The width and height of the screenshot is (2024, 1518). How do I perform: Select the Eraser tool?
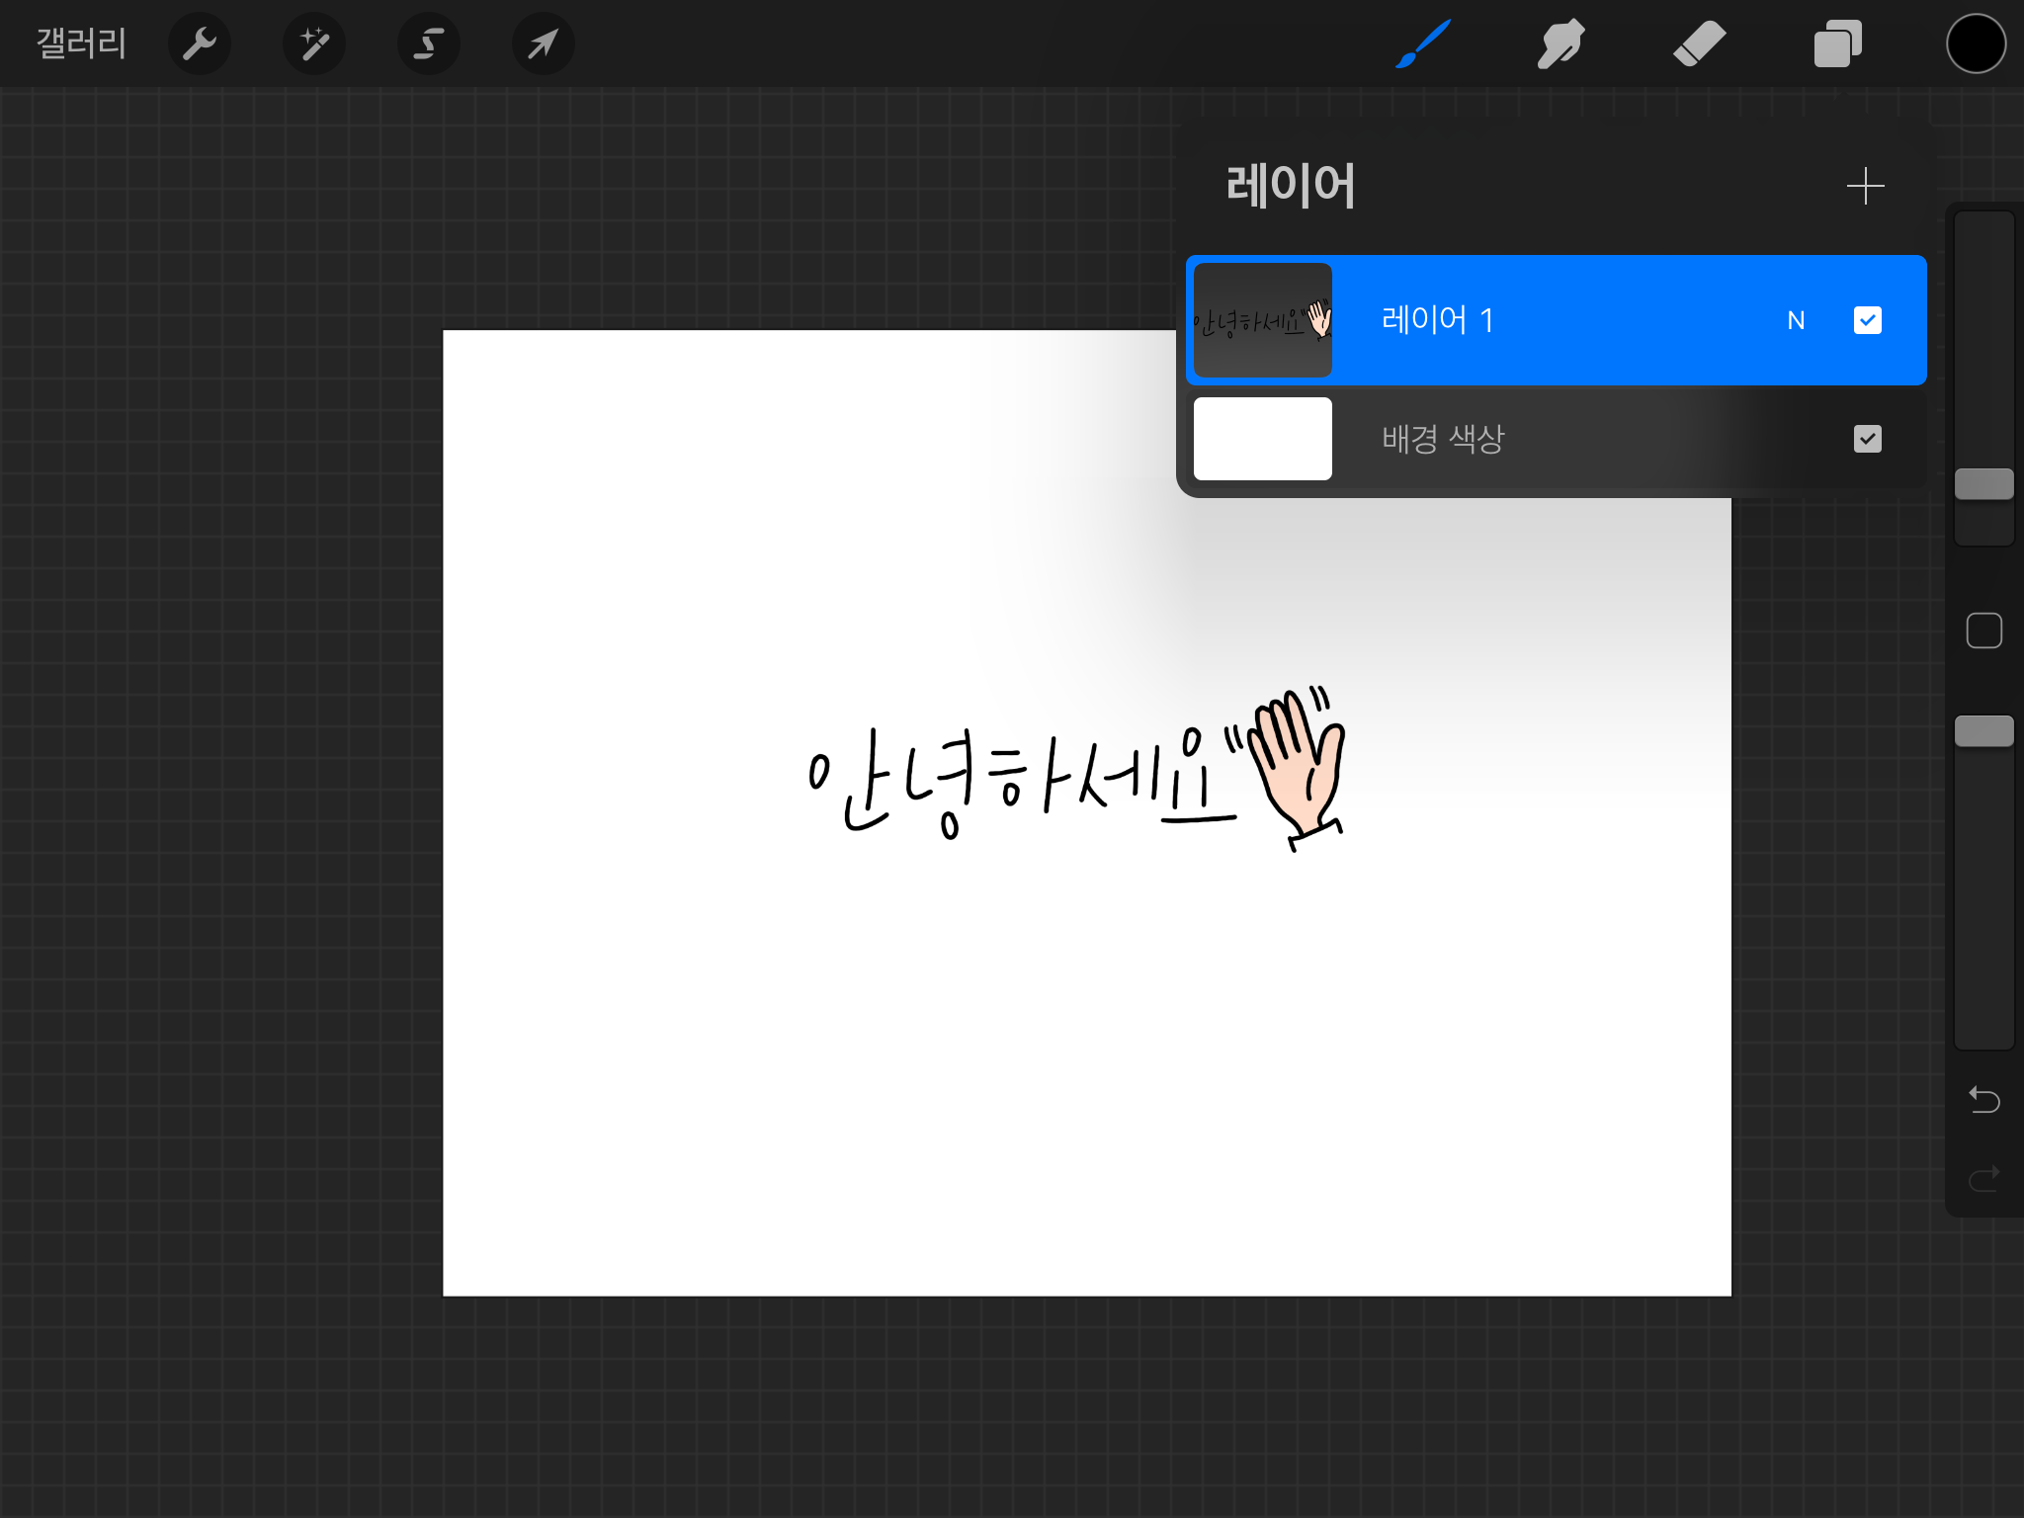(x=1699, y=43)
